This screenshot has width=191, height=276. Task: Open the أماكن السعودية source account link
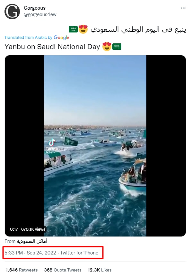(32, 241)
